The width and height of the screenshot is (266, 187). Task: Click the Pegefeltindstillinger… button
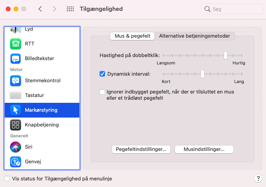click(x=141, y=149)
